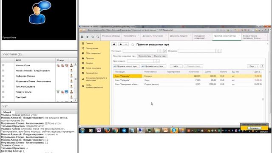272x153 pixels.
Task: Click participants list scroll-down arrow
Action: [76, 100]
